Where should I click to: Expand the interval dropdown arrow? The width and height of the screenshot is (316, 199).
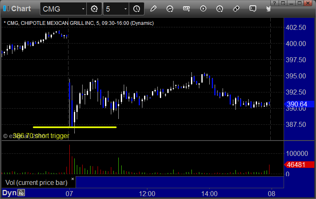coord(125,9)
